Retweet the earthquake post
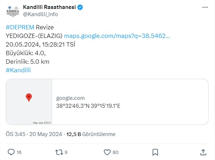The image size is (215, 160). coord(59,152)
